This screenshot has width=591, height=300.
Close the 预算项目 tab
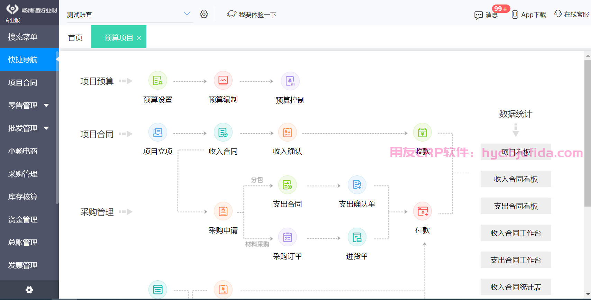pyautogui.click(x=139, y=38)
